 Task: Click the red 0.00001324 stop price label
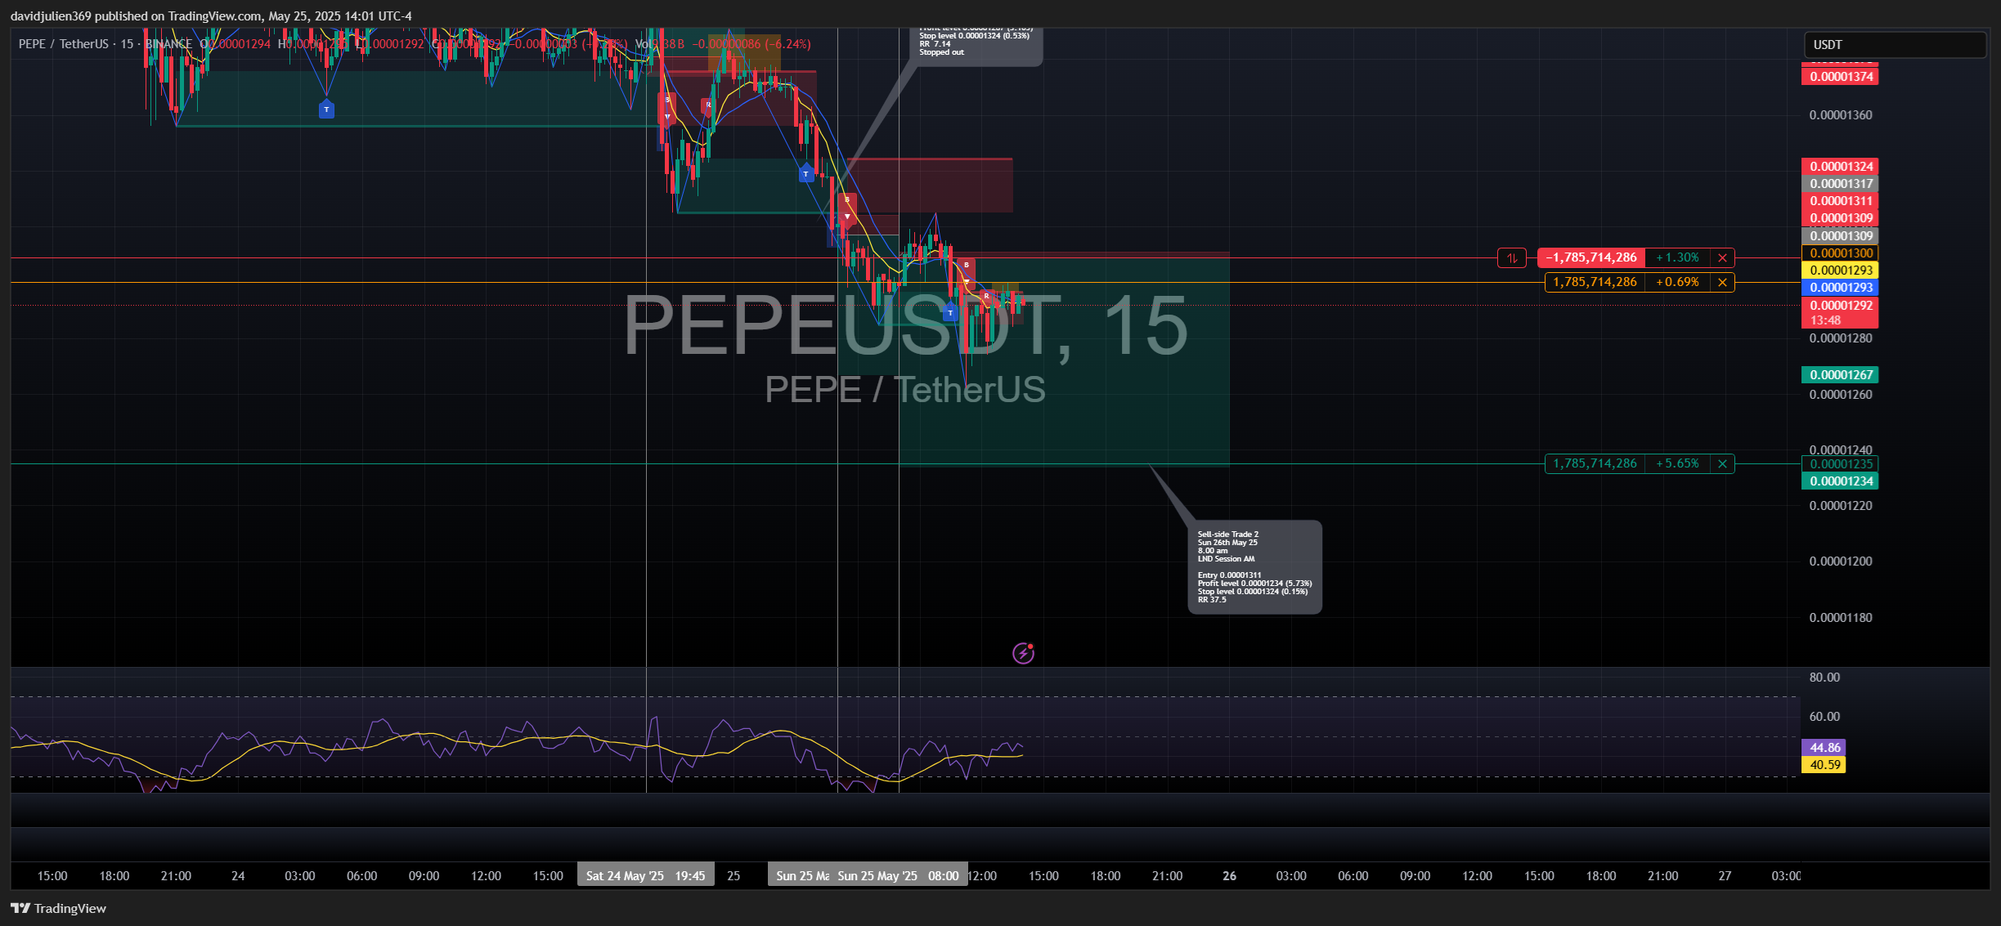click(1840, 166)
